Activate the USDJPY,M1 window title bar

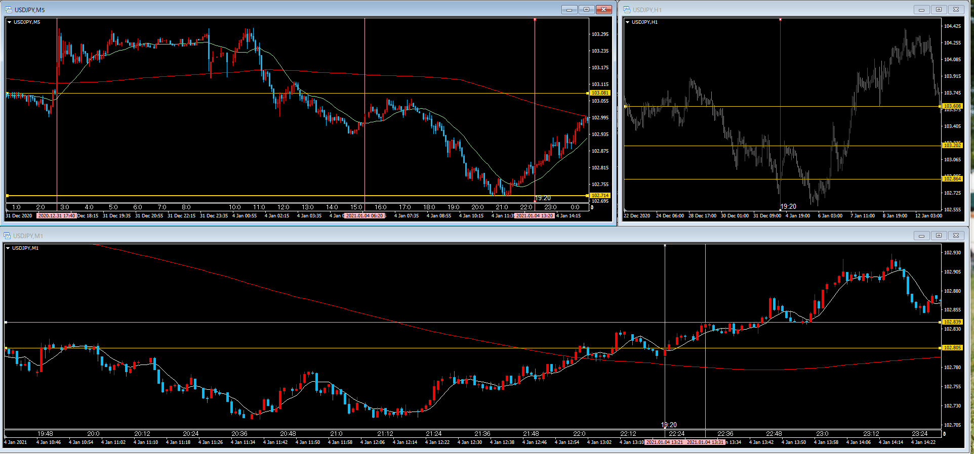click(456, 236)
